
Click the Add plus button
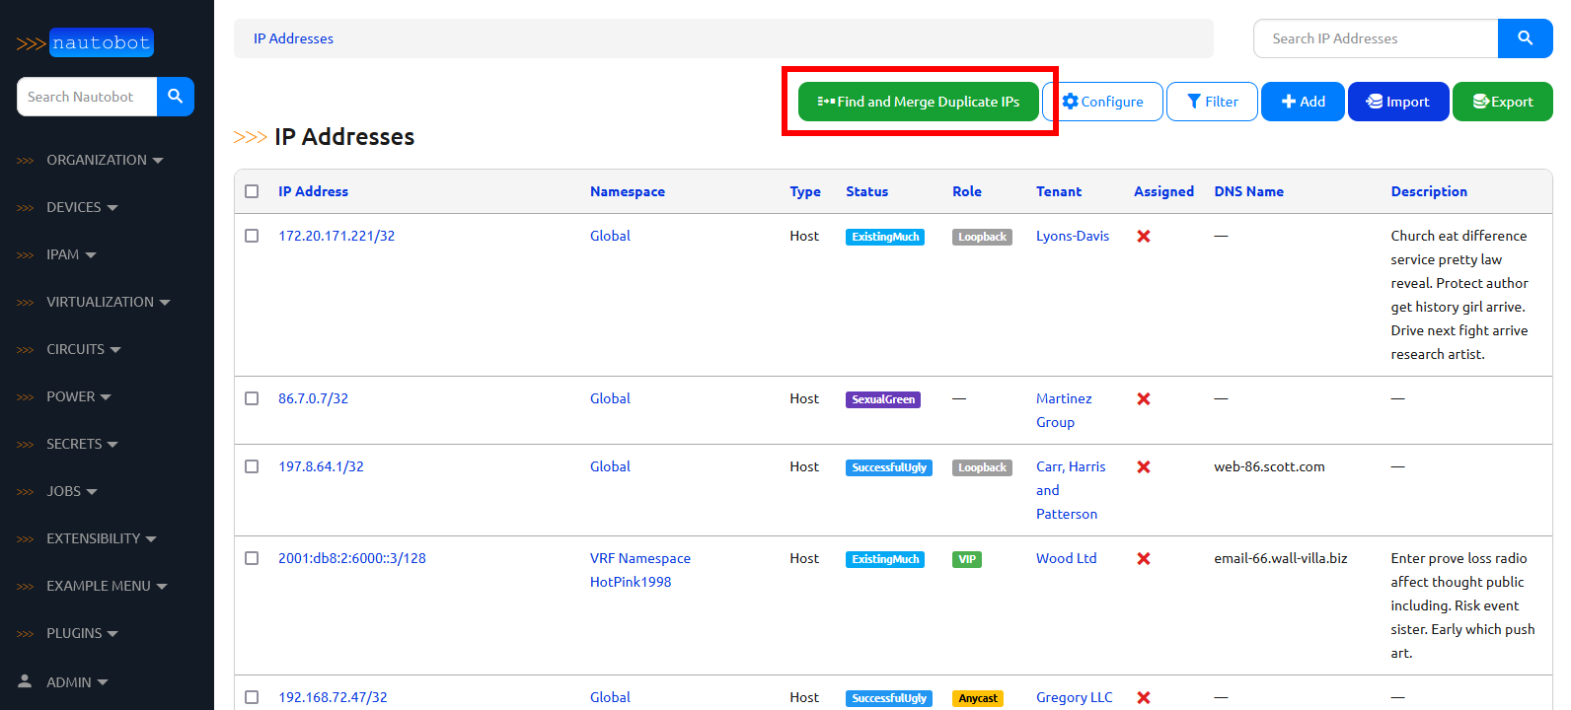(x=1303, y=102)
